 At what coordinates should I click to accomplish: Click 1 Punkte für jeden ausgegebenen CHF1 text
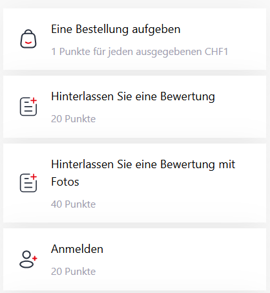pos(140,52)
